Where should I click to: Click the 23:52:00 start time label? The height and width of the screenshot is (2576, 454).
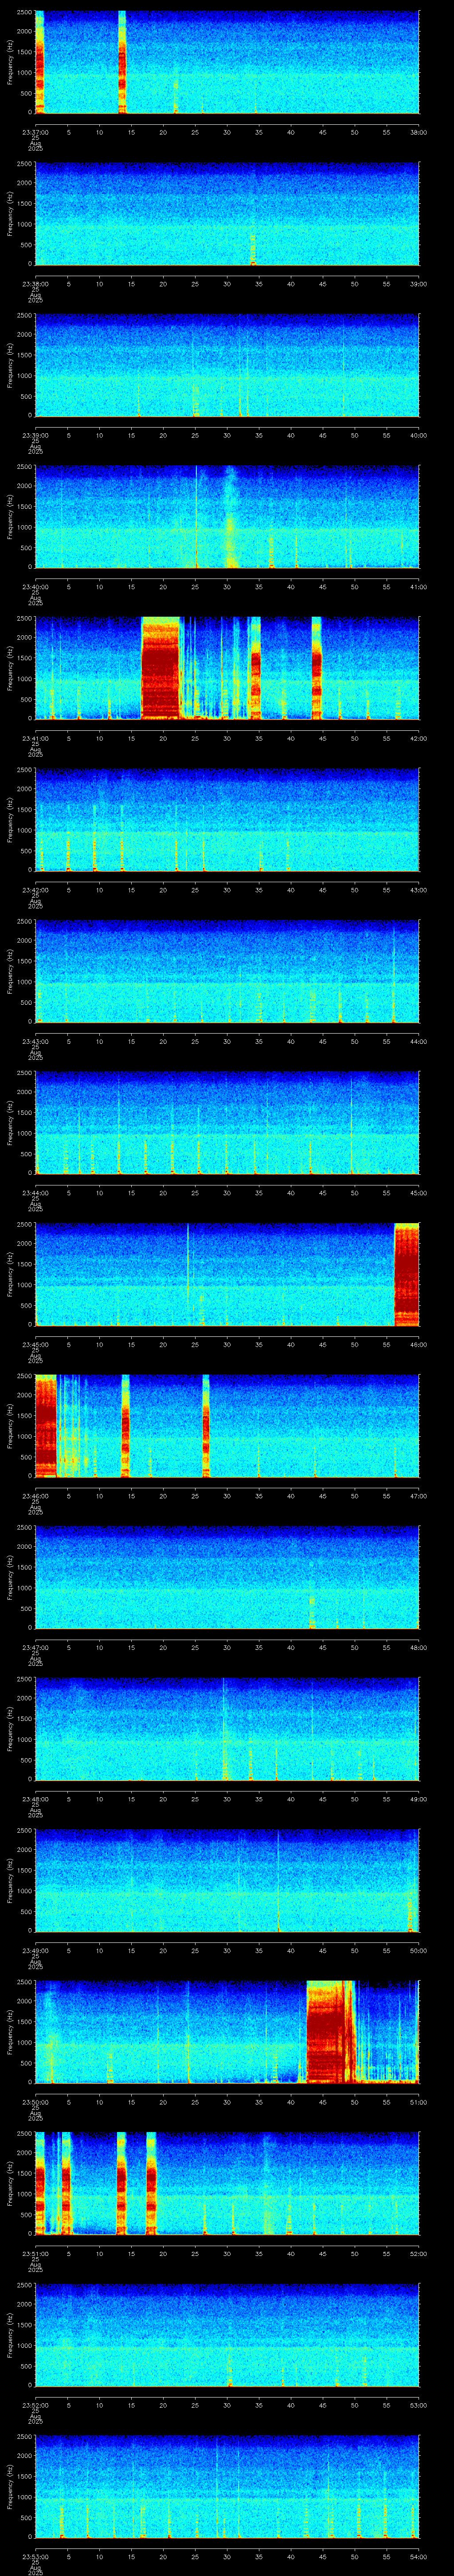(x=35, y=2404)
